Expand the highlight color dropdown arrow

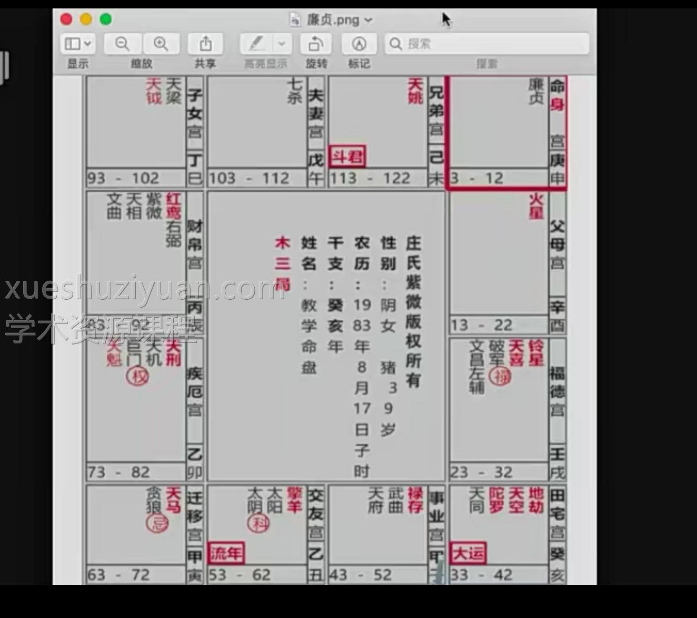[282, 44]
